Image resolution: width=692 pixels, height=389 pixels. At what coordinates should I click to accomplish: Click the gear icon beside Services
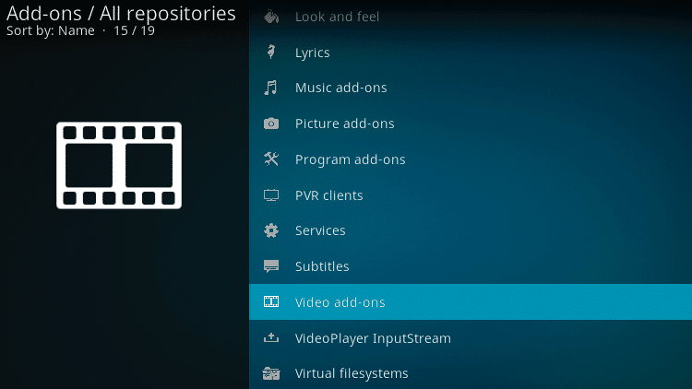(271, 230)
